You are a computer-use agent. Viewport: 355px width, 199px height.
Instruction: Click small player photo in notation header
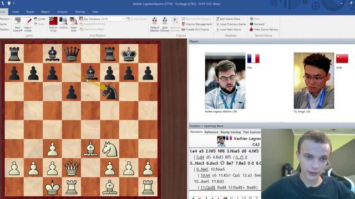221,142
